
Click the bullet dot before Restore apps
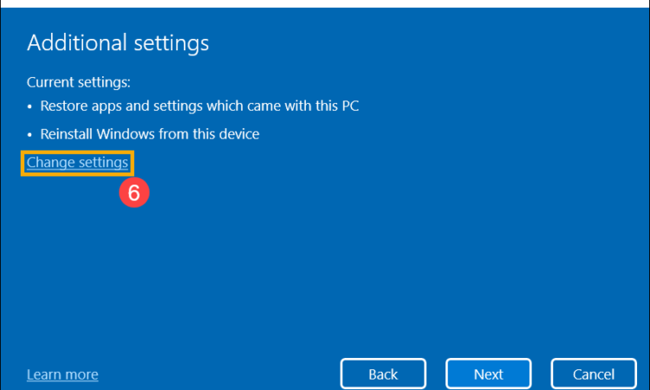(x=29, y=107)
